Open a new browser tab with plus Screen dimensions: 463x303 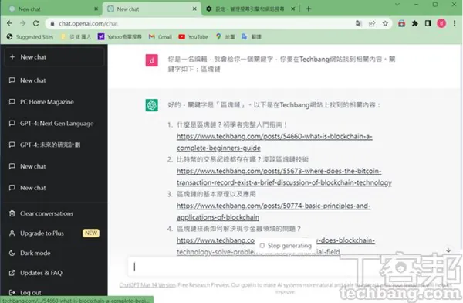[309, 9]
